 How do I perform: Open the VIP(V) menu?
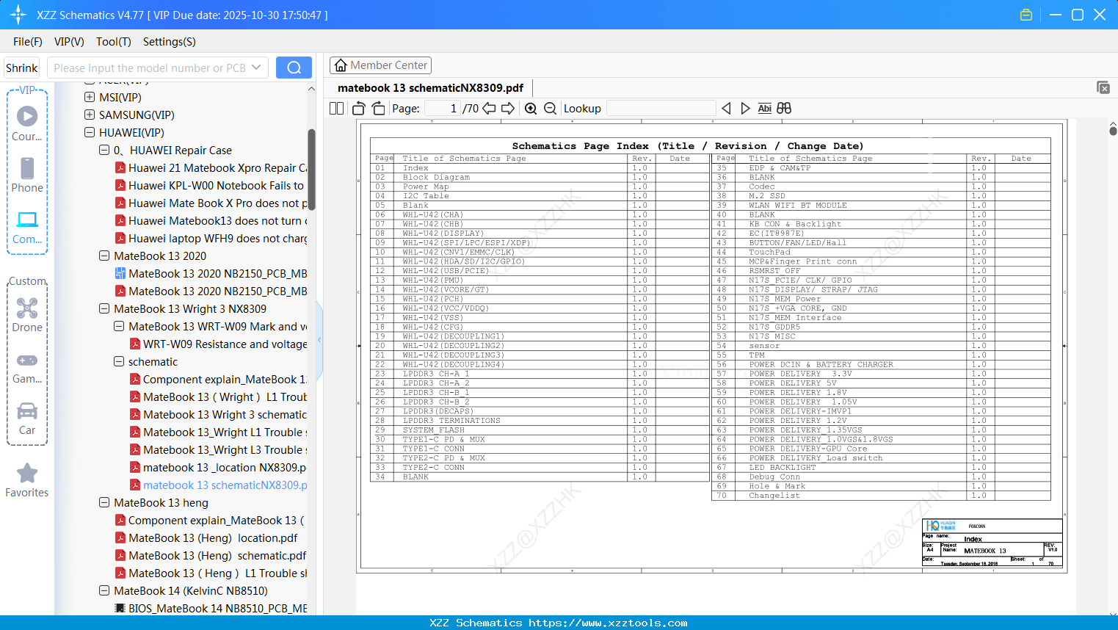[x=69, y=42]
